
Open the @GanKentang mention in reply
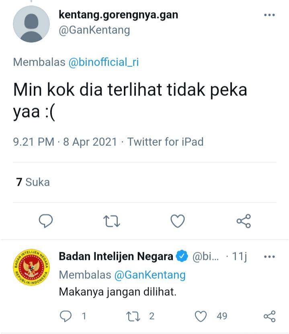(x=150, y=275)
